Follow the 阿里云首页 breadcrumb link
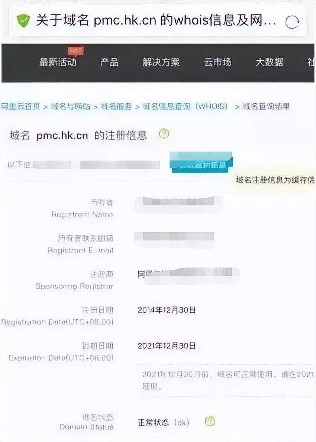Viewport: 316px width, 442px height. 20,107
